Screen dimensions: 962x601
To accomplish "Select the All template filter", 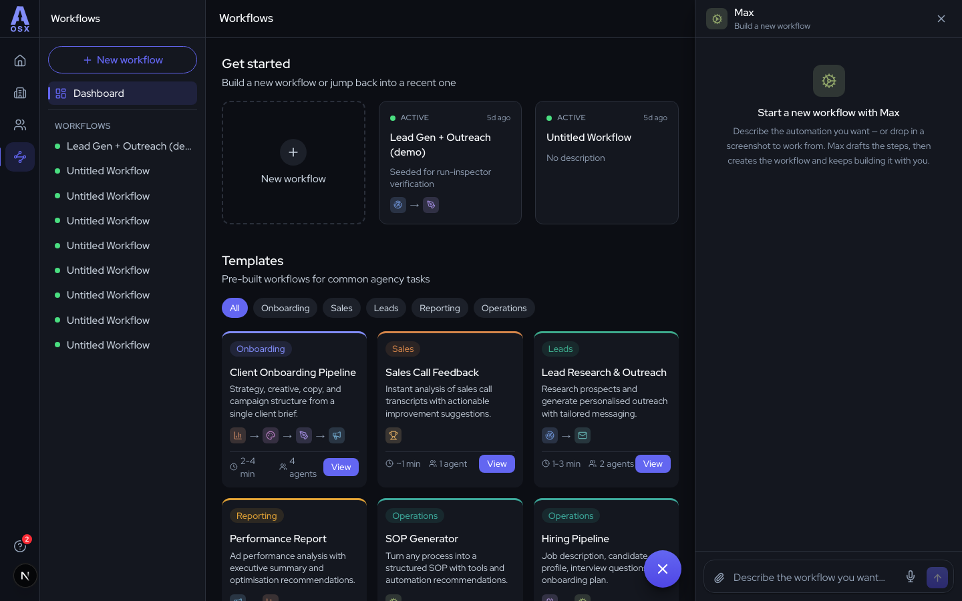I will tap(234, 308).
